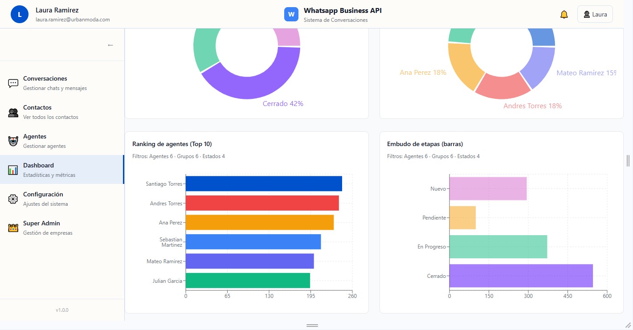This screenshot has width=633, height=330.
Task: Click the Embudo de etapas title
Action: point(425,144)
